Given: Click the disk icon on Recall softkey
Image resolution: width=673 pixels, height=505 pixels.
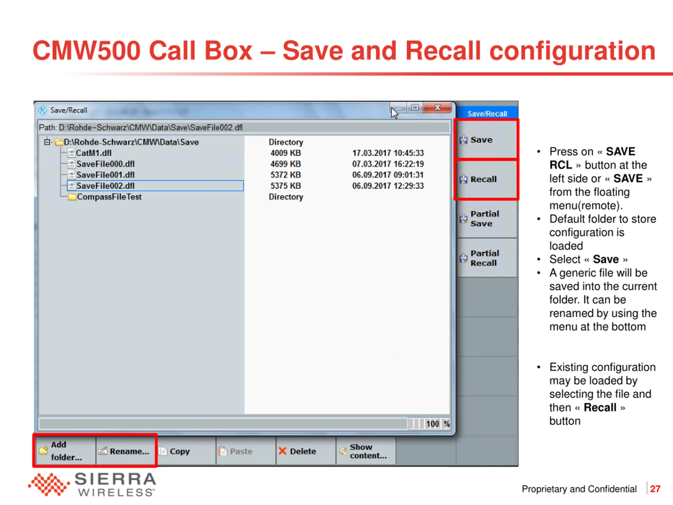Looking at the screenshot, I should (463, 179).
